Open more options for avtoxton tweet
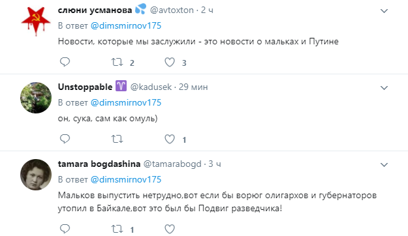Screen dimensions: 408x236 [384, 11]
